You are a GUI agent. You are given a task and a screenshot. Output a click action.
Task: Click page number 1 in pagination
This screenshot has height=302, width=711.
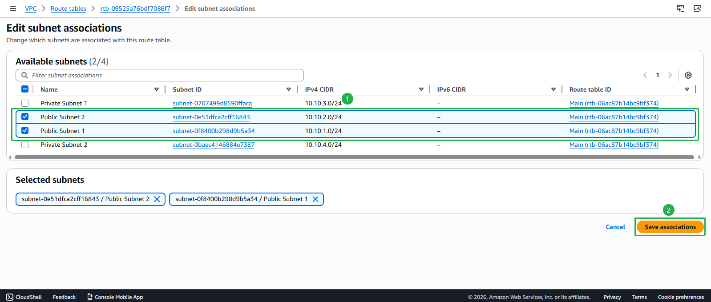click(658, 75)
